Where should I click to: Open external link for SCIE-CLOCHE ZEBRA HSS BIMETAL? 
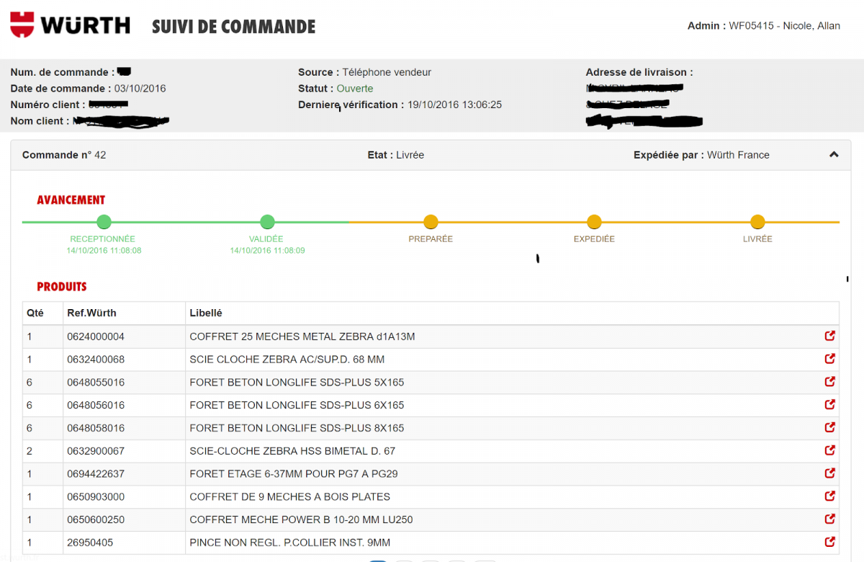click(x=829, y=450)
